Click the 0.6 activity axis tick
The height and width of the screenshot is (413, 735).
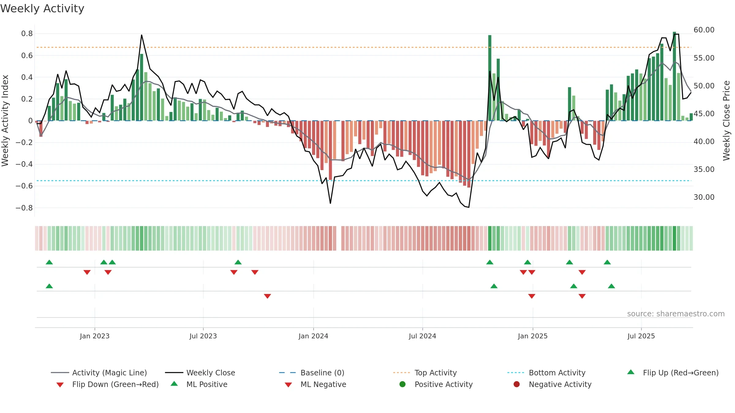[27, 55]
